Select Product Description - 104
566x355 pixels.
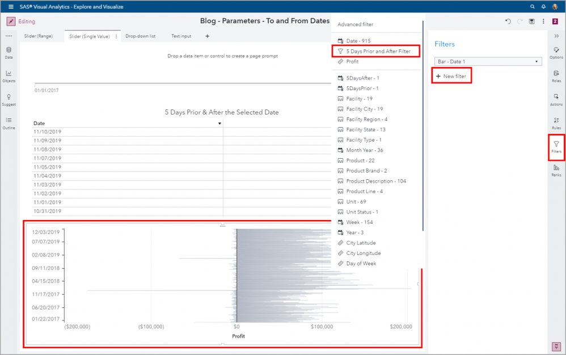tap(376, 181)
